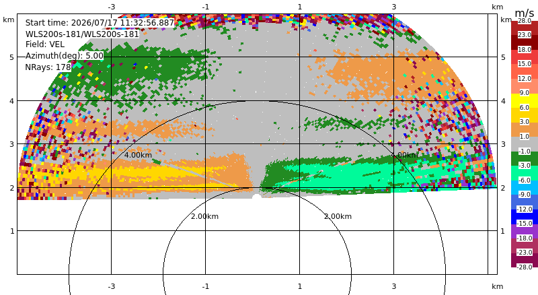The image size is (538, 295).
Task: Click the Azimuth(deg): 5.00 label
Action: point(64,56)
